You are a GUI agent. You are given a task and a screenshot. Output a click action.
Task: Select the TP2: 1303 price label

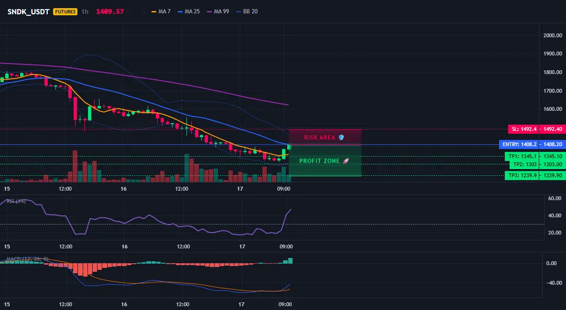(x=524, y=164)
